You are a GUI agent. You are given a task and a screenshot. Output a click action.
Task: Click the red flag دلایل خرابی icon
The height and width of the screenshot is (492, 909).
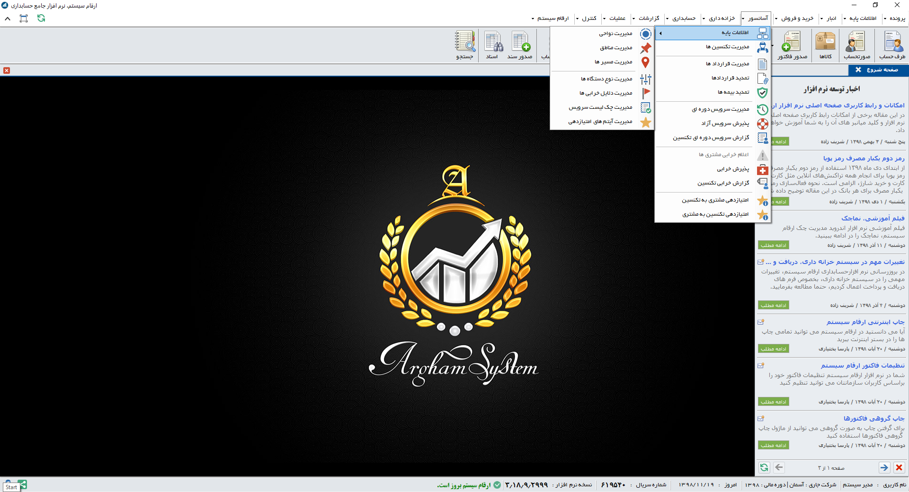(x=646, y=94)
